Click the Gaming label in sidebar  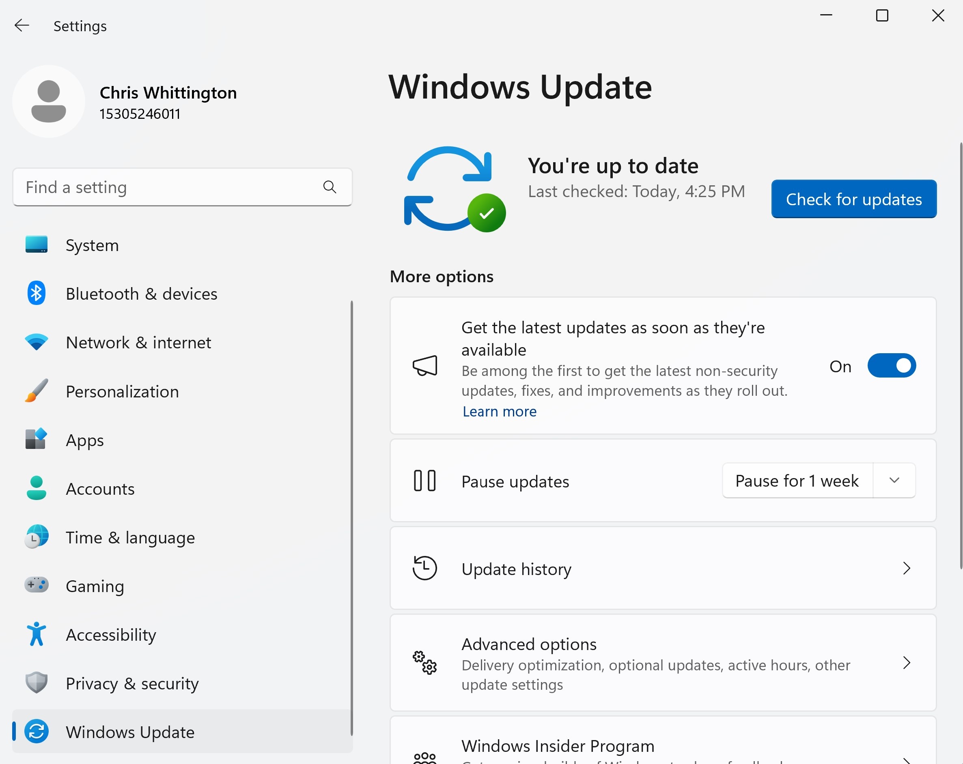click(95, 586)
